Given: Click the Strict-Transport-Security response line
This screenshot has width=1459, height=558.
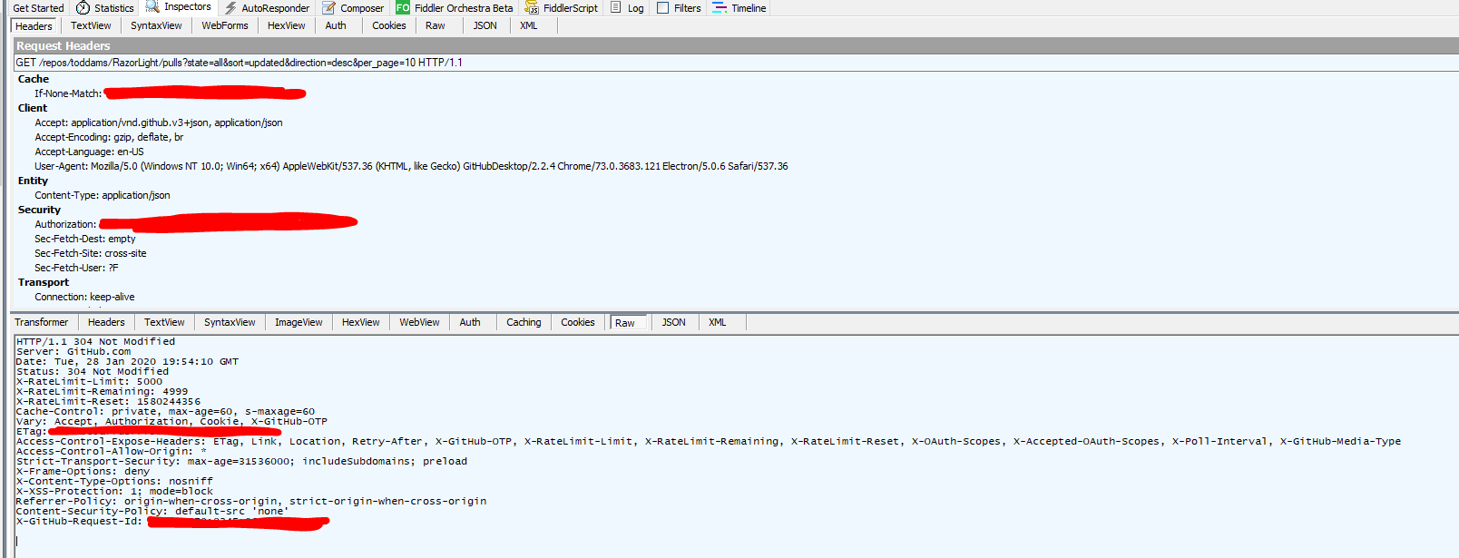Looking at the screenshot, I should coord(241,462).
